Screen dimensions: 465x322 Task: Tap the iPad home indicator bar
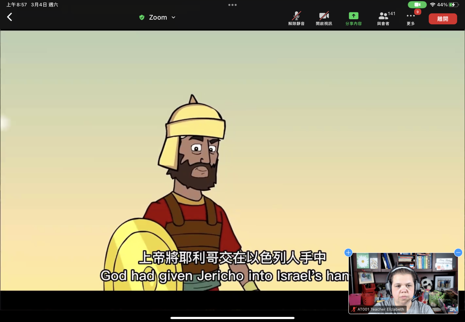[x=232, y=318]
